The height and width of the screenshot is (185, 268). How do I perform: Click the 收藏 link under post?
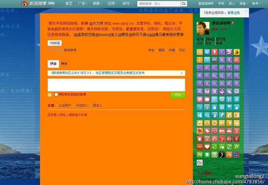(172, 50)
